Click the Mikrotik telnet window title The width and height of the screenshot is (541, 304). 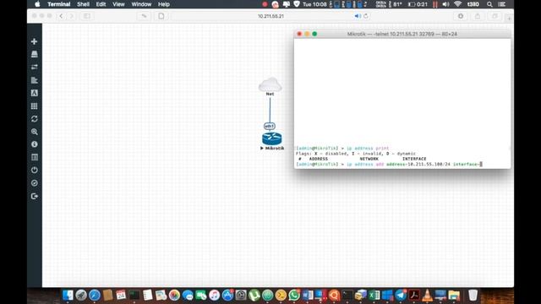tap(402, 34)
